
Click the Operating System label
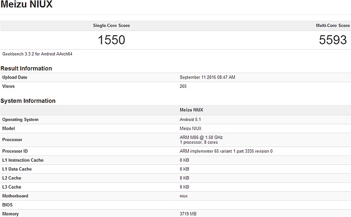[x=20, y=119]
